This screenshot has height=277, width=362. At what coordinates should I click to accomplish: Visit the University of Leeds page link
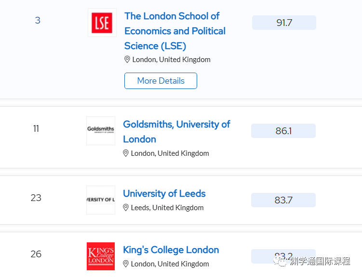click(164, 193)
